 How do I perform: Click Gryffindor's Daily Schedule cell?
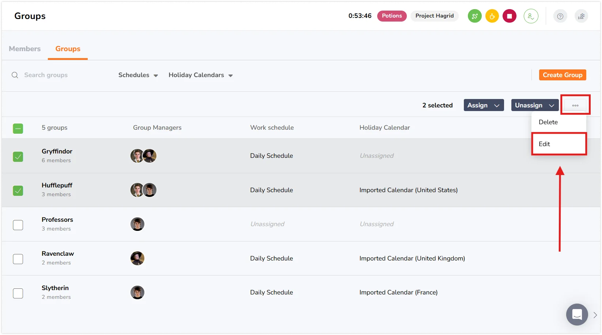pos(272,156)
